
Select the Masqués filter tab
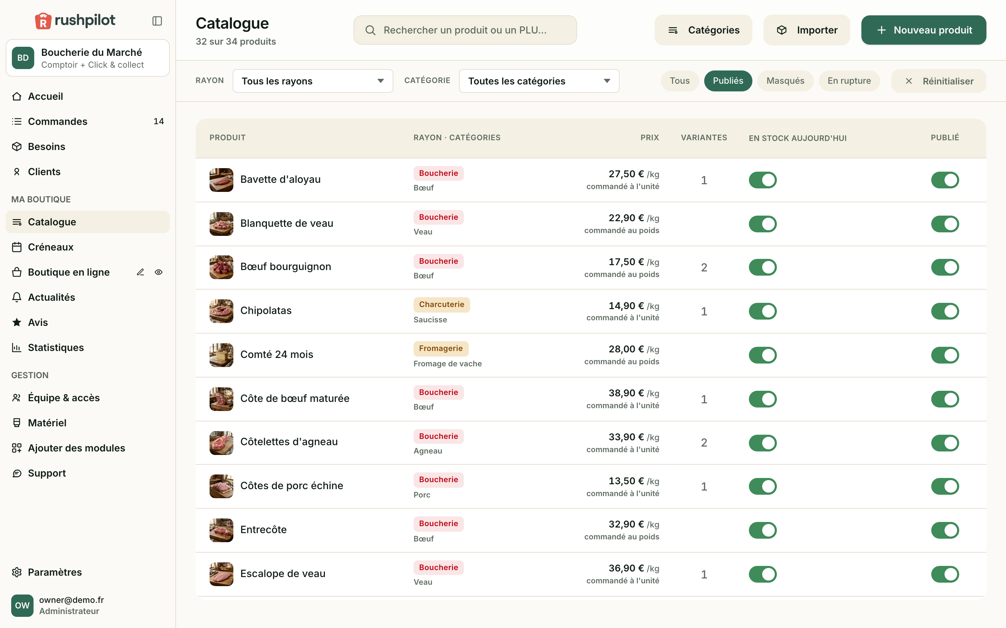tap(785, 81)
